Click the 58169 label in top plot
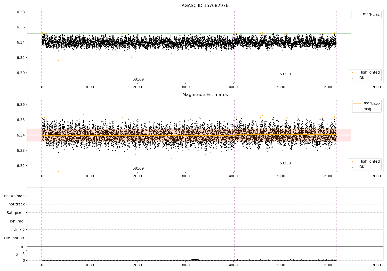Screen dimensions: 387x271 (138, 79)
